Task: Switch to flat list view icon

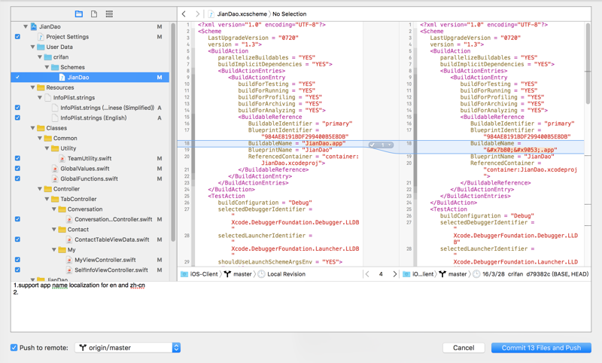Action: click(x=109, y=14)
